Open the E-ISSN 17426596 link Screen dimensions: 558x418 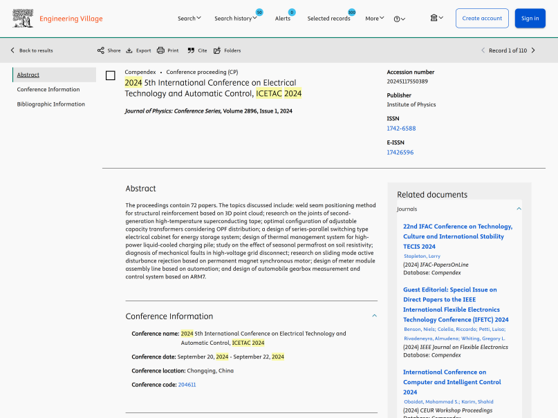point(400,152)
